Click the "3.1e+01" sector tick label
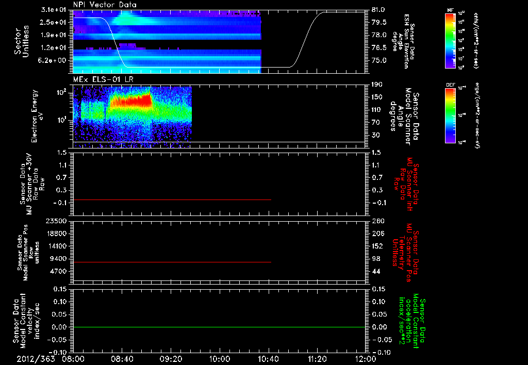Image resolution: width=528 pixels, height=365 pixels. 54,10
